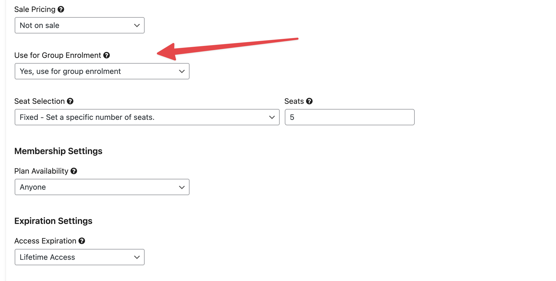Screen dimensions: 556x281
Task: Click the "Seat Selection" label text
Action: tap(39, 101)
